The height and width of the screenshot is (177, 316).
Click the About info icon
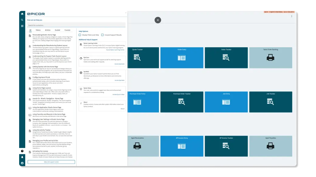click(x=81, y=103)
